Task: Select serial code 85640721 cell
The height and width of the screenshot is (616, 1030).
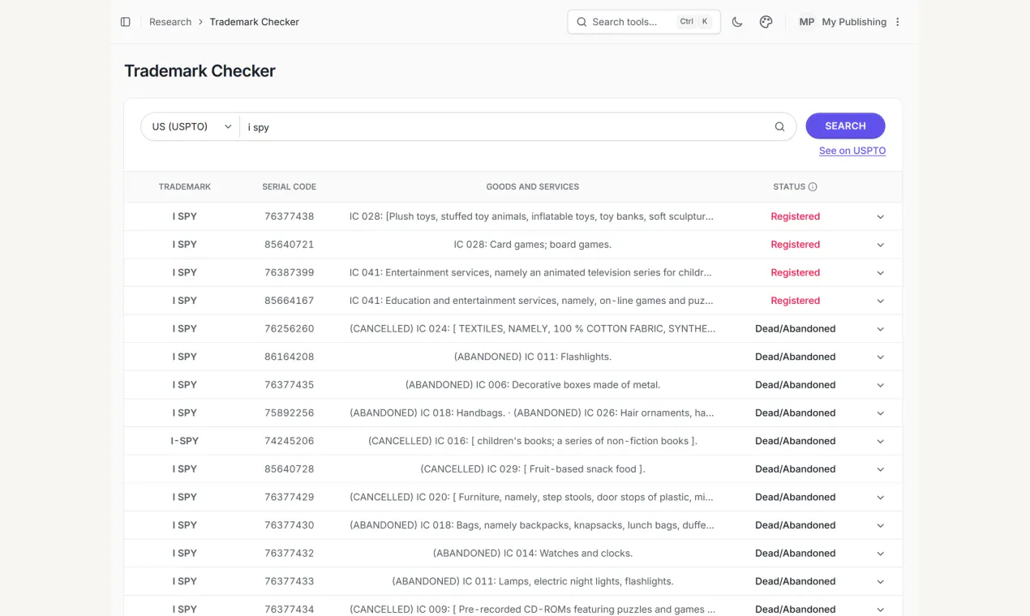Action: coord(290,245)
